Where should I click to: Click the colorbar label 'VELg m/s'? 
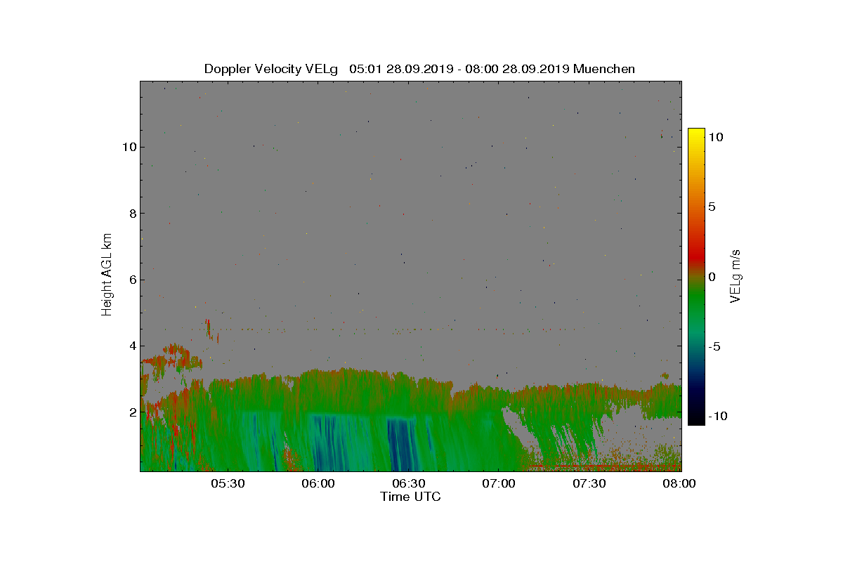coord(736,275)
